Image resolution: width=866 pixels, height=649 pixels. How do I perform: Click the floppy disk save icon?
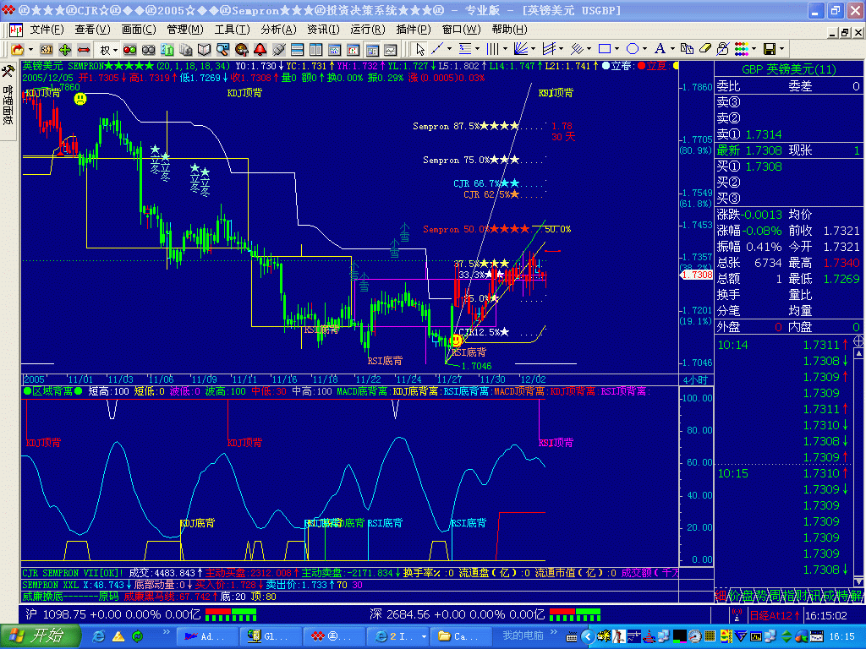pos(770,49)
